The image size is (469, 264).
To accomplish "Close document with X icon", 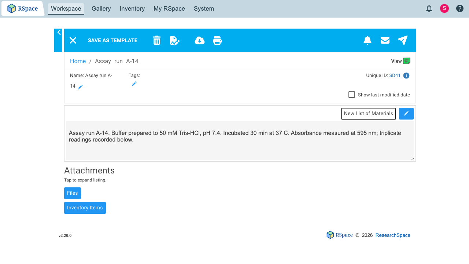I will 73,40.
